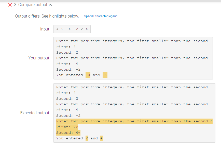
Task: Click the red X failure icon
Action: click(x=10, y=5)
